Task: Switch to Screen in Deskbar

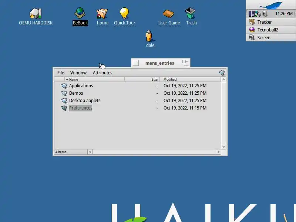Action: pos(271,38)
